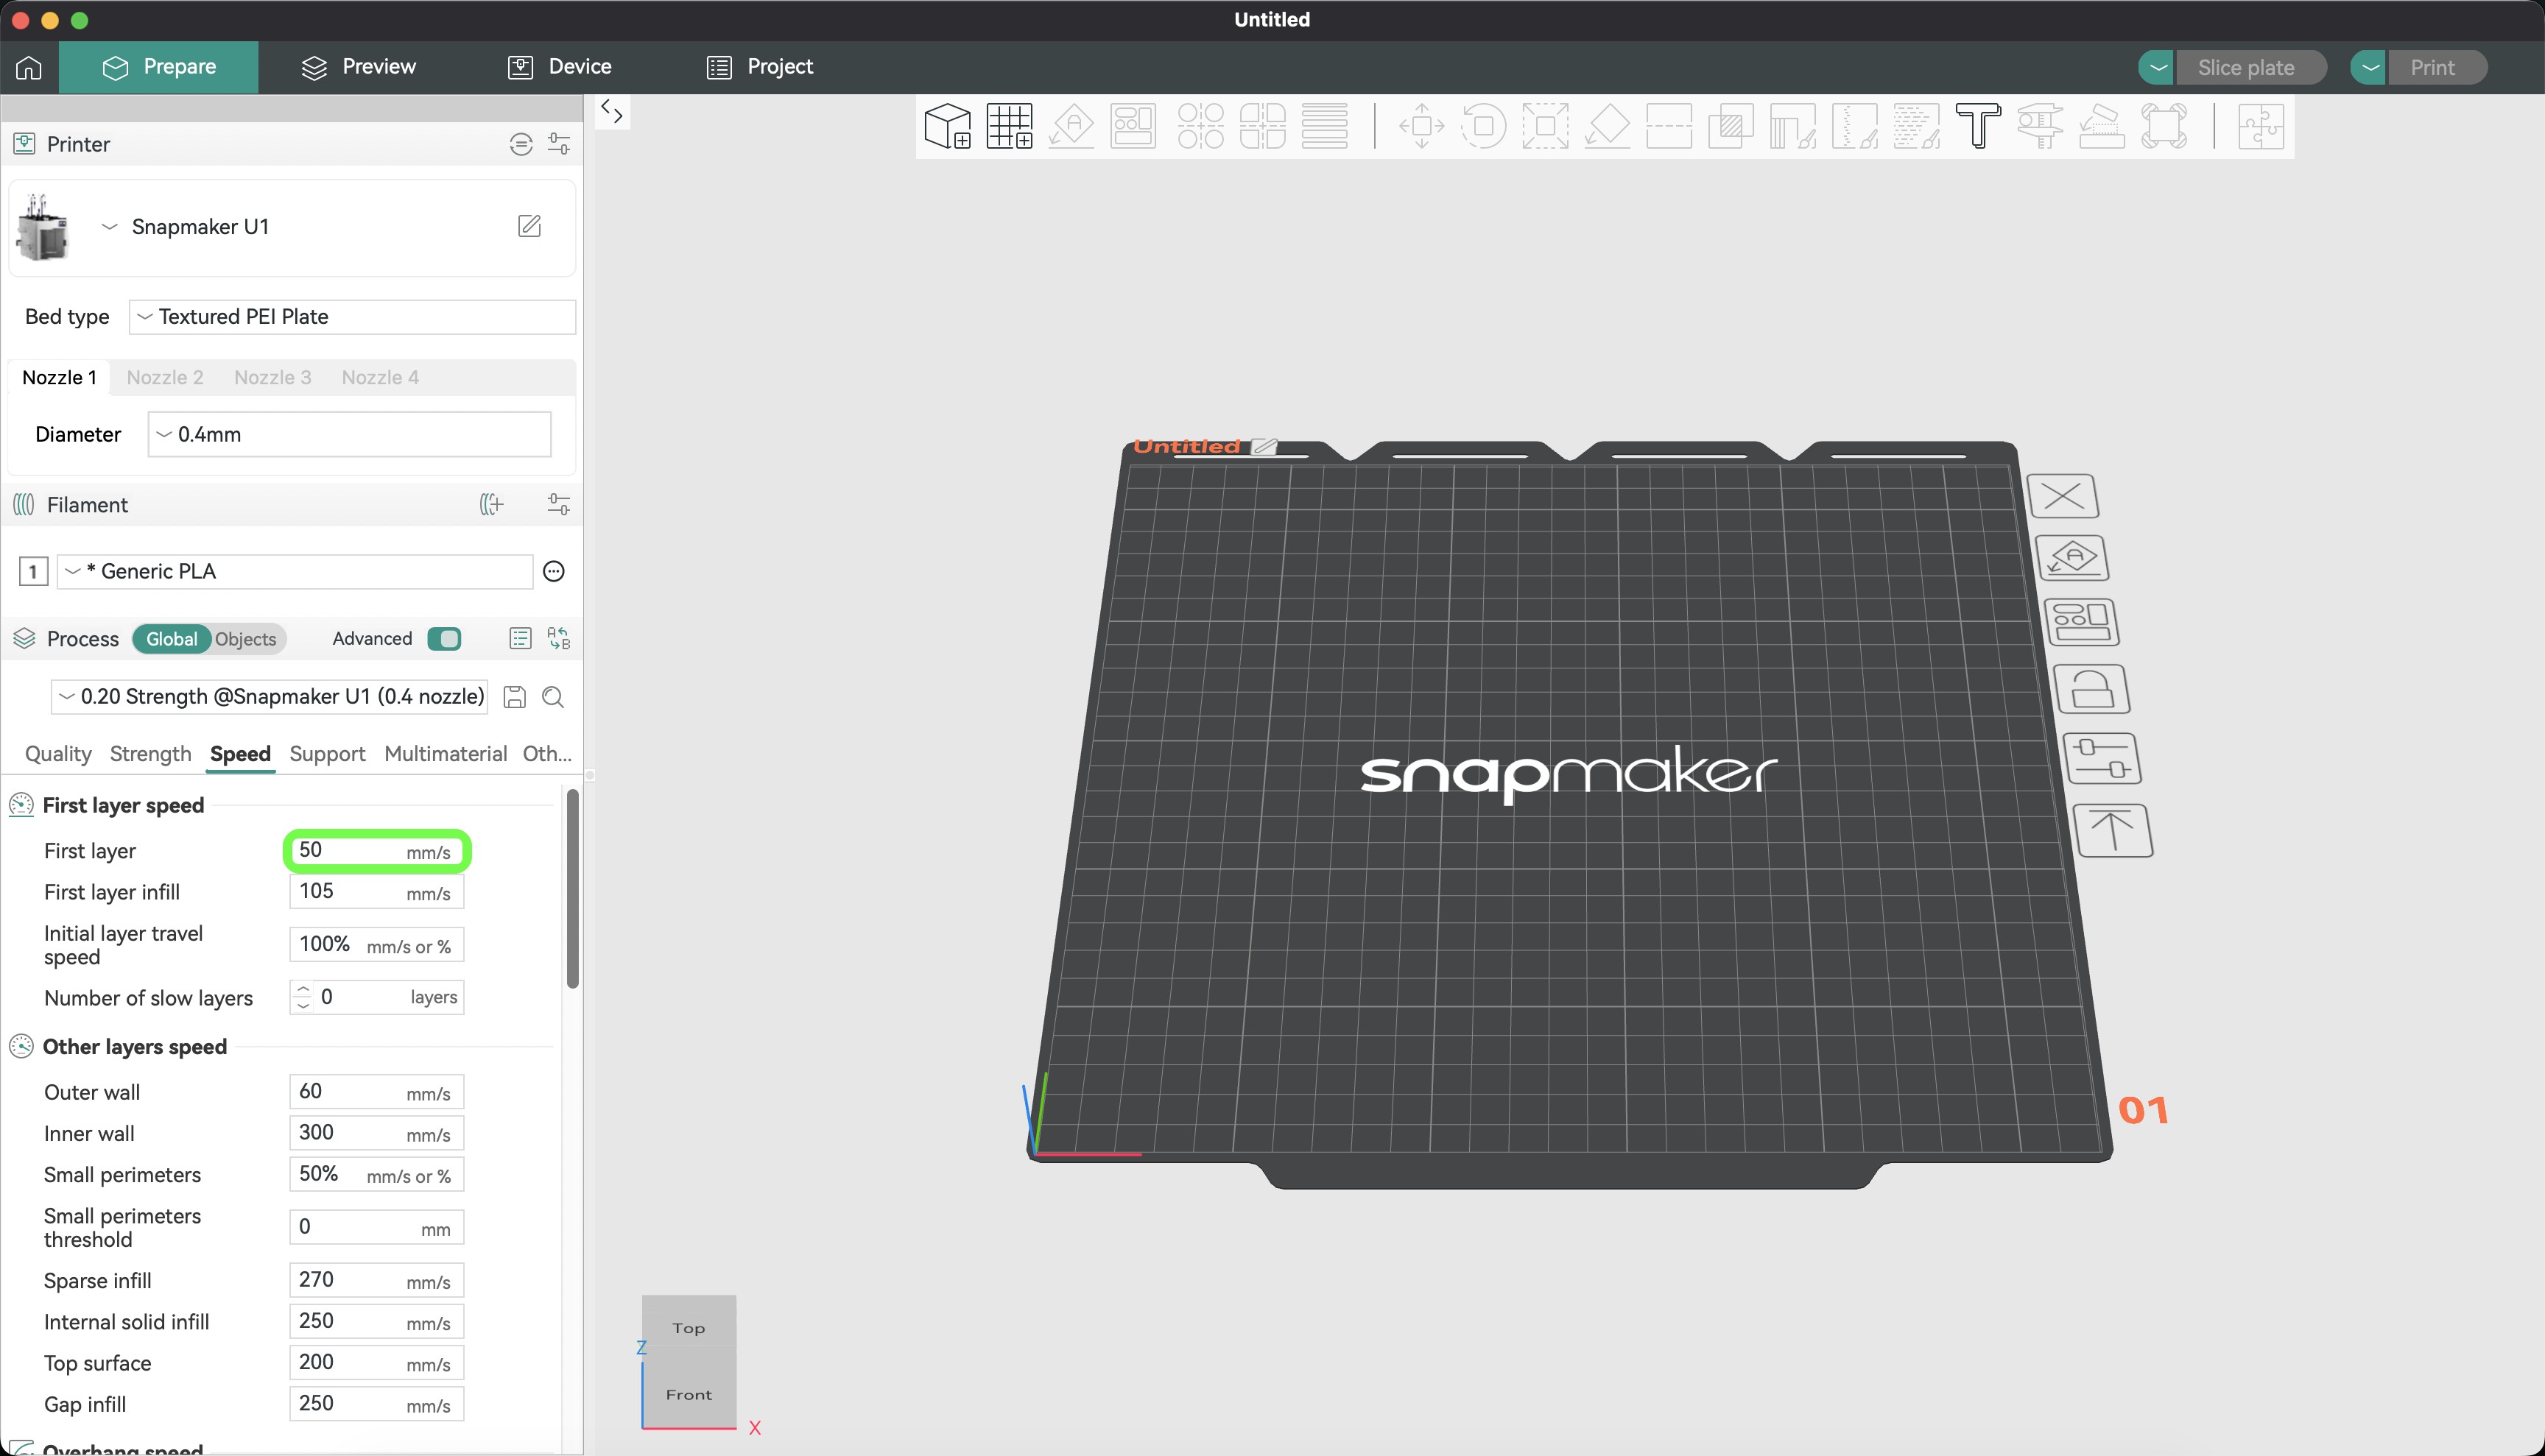Click the plate's lock icon

point(2092,689)
